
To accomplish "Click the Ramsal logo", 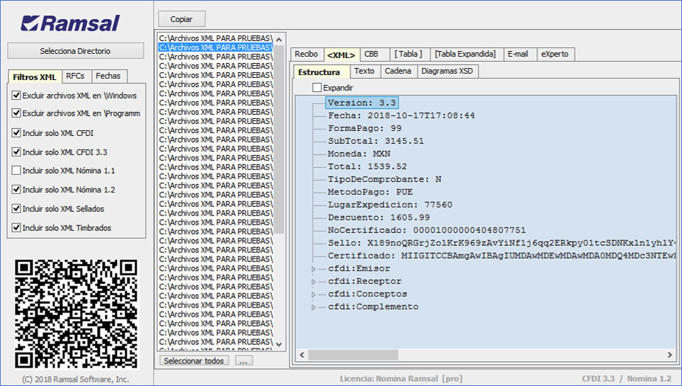I will tap(70, 23).
